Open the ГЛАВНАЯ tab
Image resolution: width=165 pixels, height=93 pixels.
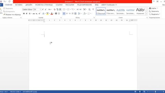[x=9, y=5]
